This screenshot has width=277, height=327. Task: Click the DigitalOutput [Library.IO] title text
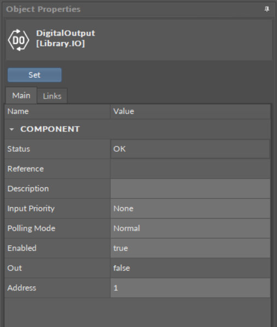pyautogui.click(x=66, y=38)
